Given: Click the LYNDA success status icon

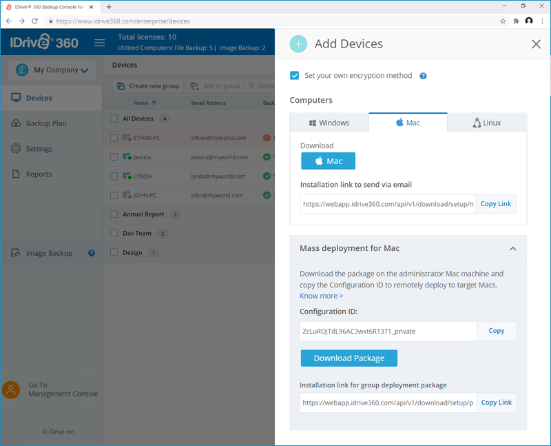Looking at the screenshot, I should [267, 176].
